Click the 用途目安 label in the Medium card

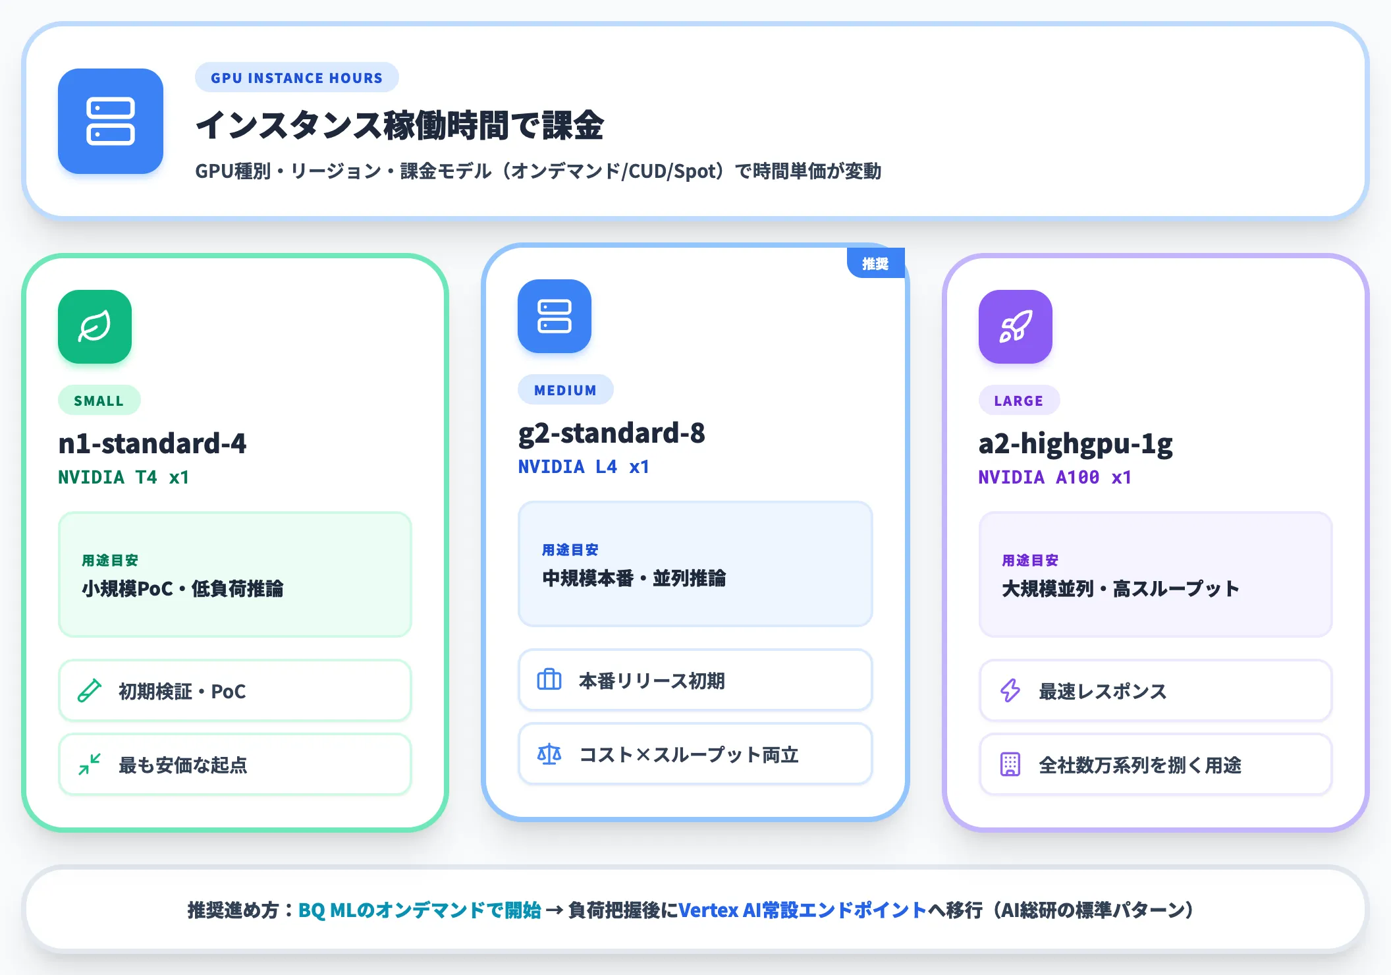(x=570, y=550)
